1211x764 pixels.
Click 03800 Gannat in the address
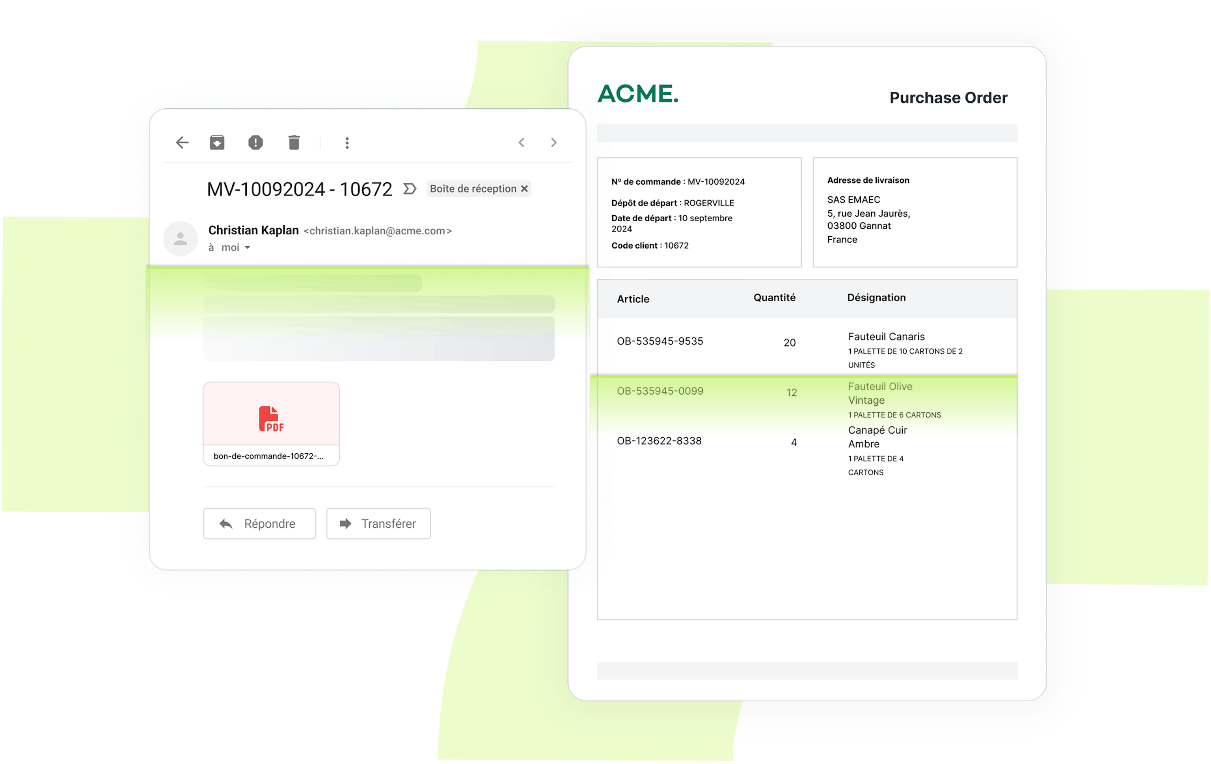859,226
